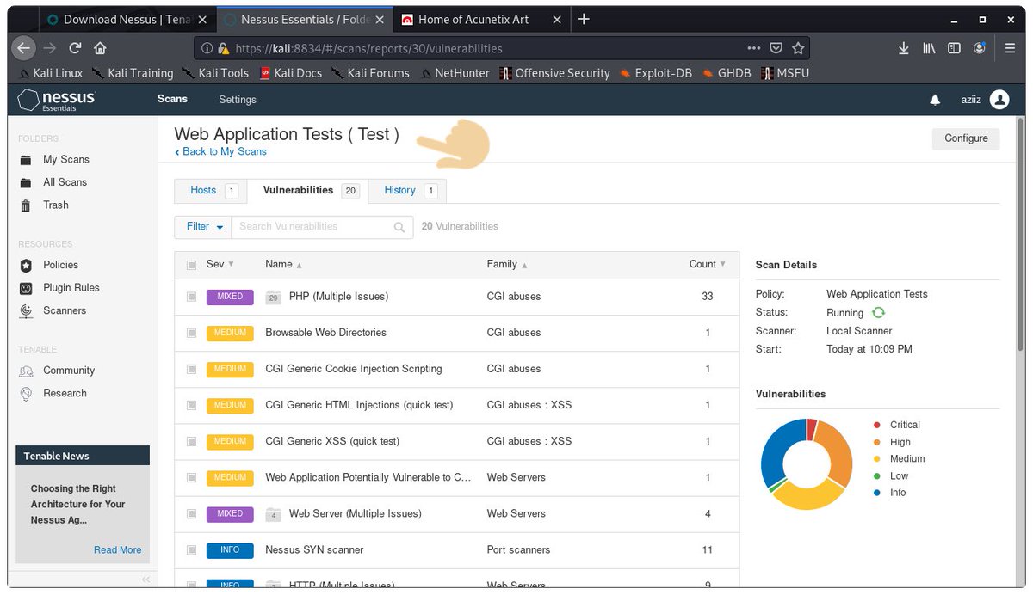Click the search magnifier icon

coord(399,227)
